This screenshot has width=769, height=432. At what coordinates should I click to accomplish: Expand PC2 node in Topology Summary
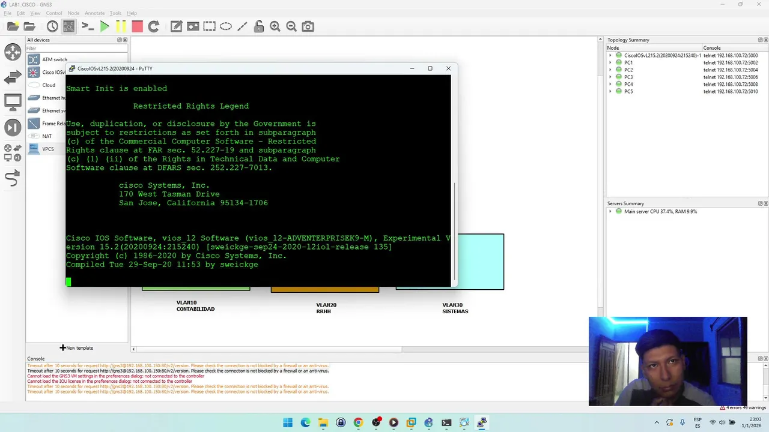coord(610,70)
